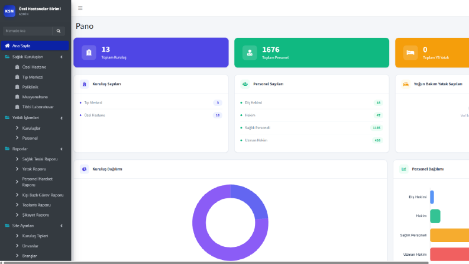Viewport: 469px width, 264px height.
Task: Click the bed icon on Toplam YB Yatak card
Action: point(410,53)
